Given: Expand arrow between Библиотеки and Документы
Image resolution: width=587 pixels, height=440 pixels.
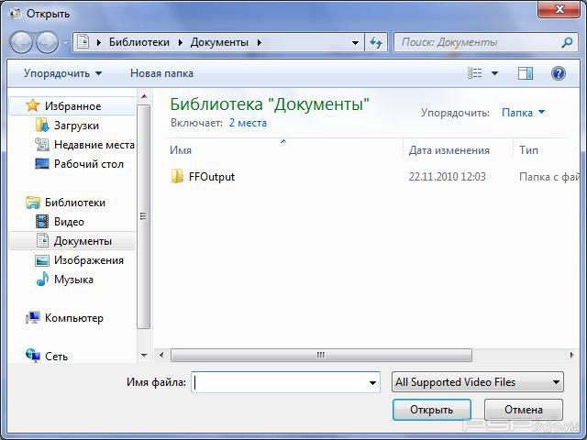Looking at the screenshot, I should [x=181, y=43].
